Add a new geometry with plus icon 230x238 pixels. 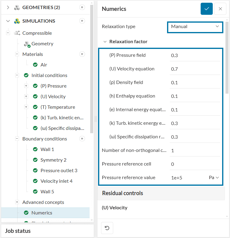[82, 7]
